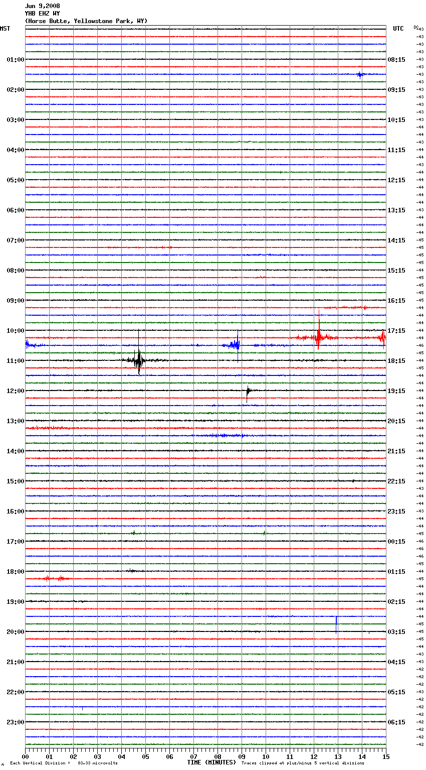Select the 15:00 MST time label
Screen dimensions: 426x770
[x=15, y=481]
